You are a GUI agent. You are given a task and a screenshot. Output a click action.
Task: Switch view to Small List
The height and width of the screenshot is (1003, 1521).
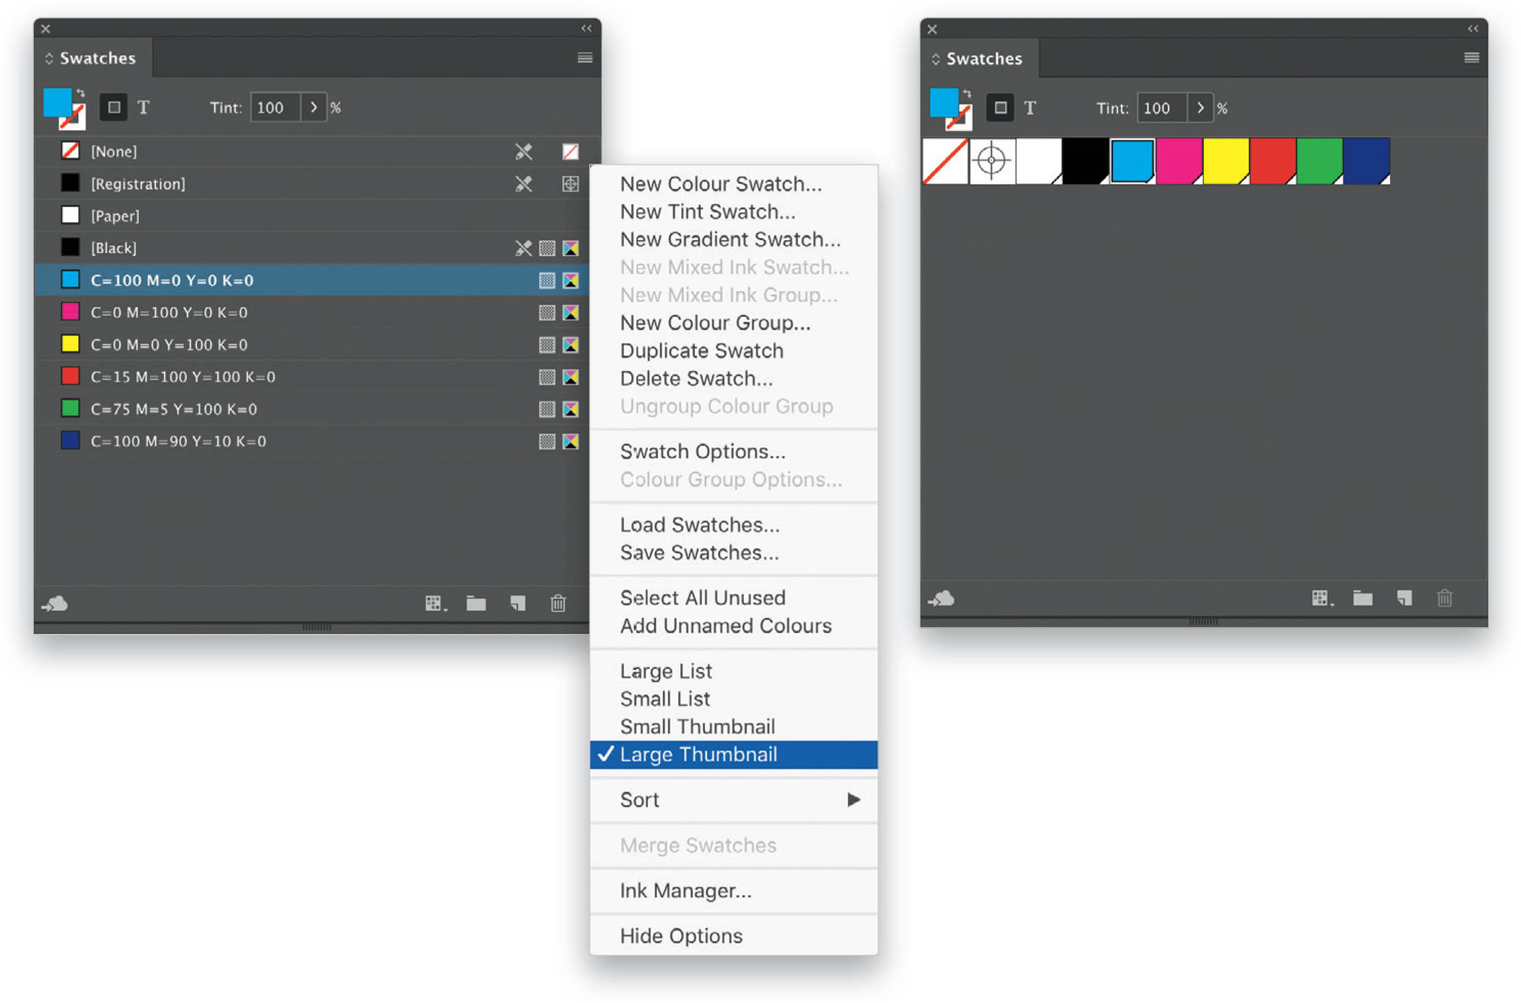[734, 699]
